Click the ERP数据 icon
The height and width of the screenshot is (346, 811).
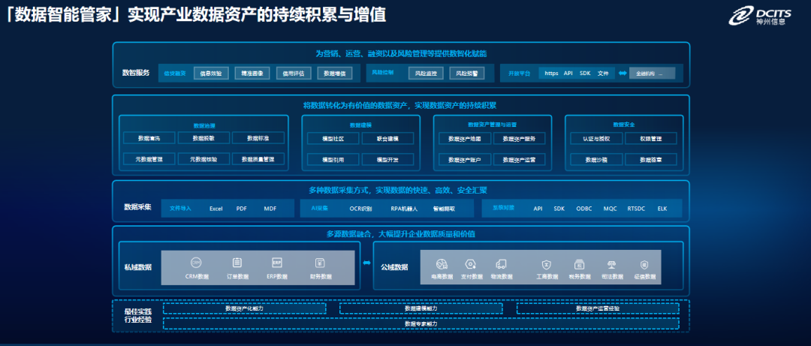(278, 263)
